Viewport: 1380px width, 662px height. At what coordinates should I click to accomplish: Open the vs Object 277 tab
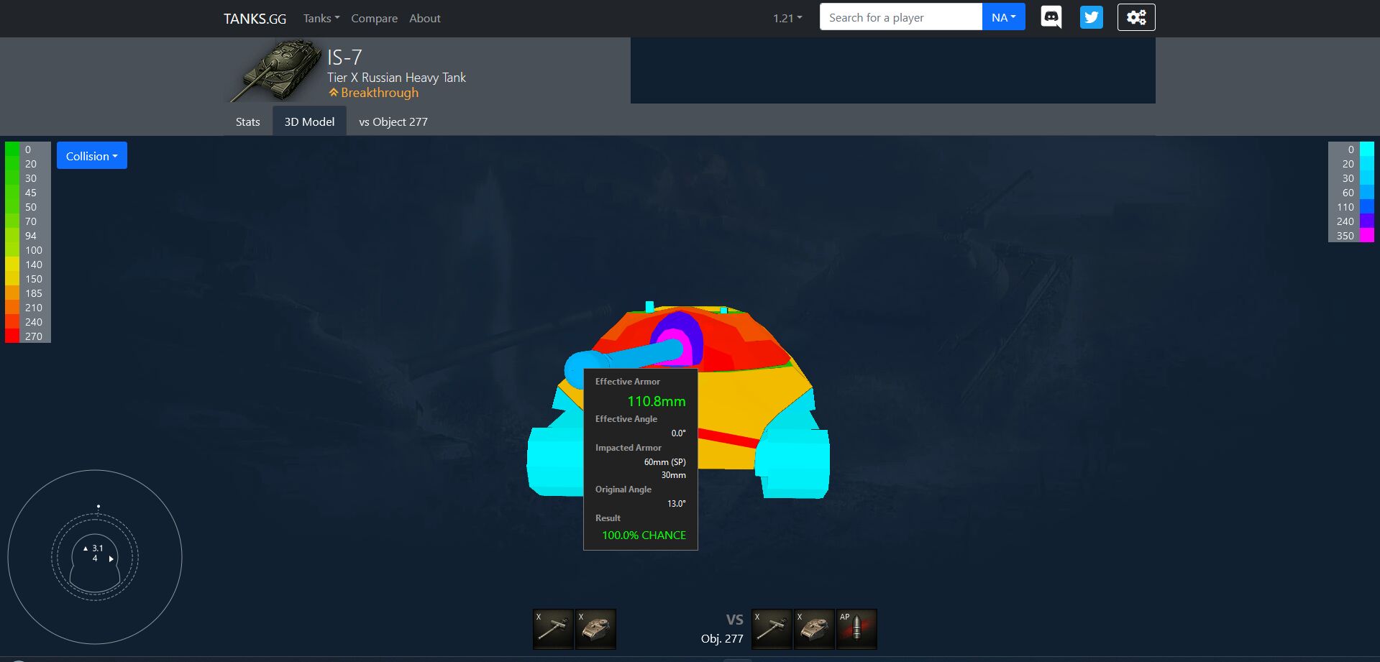(x=393, y=121)
